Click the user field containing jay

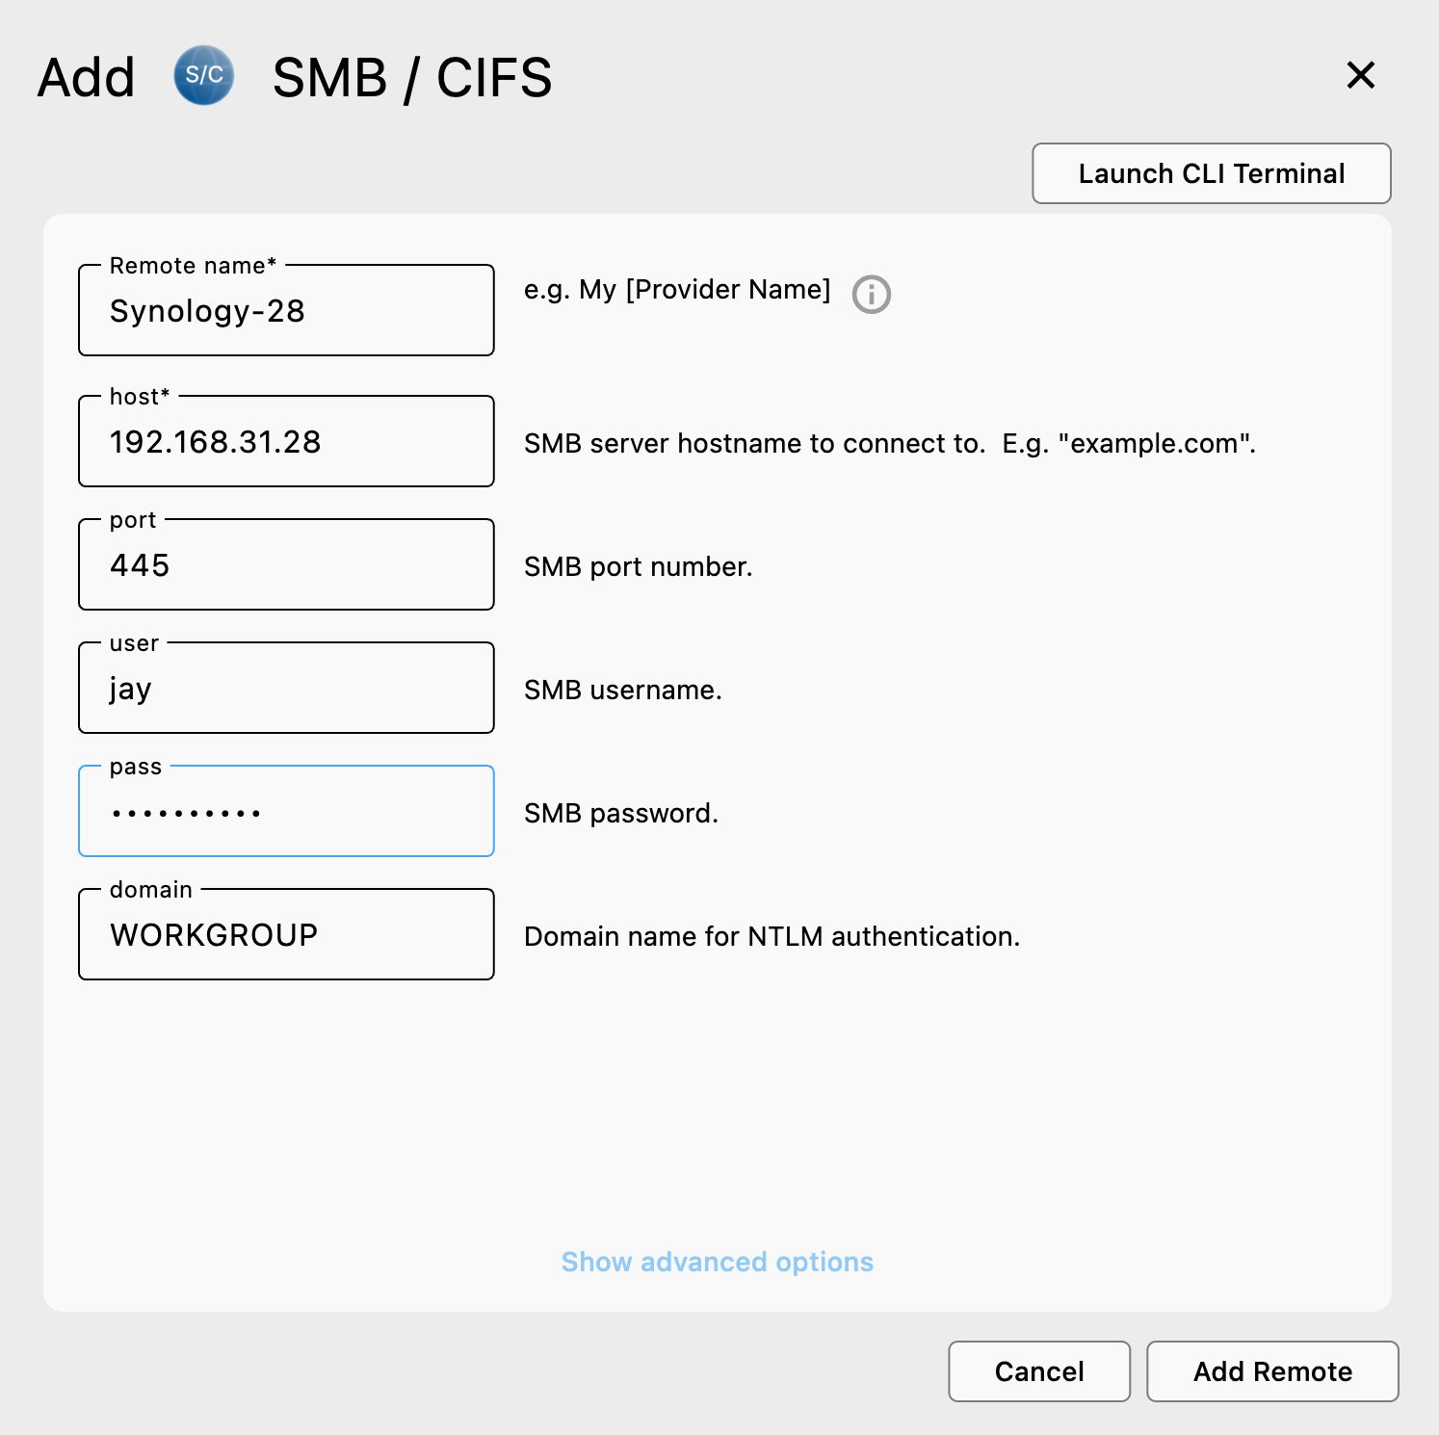[x=285, y=688]
